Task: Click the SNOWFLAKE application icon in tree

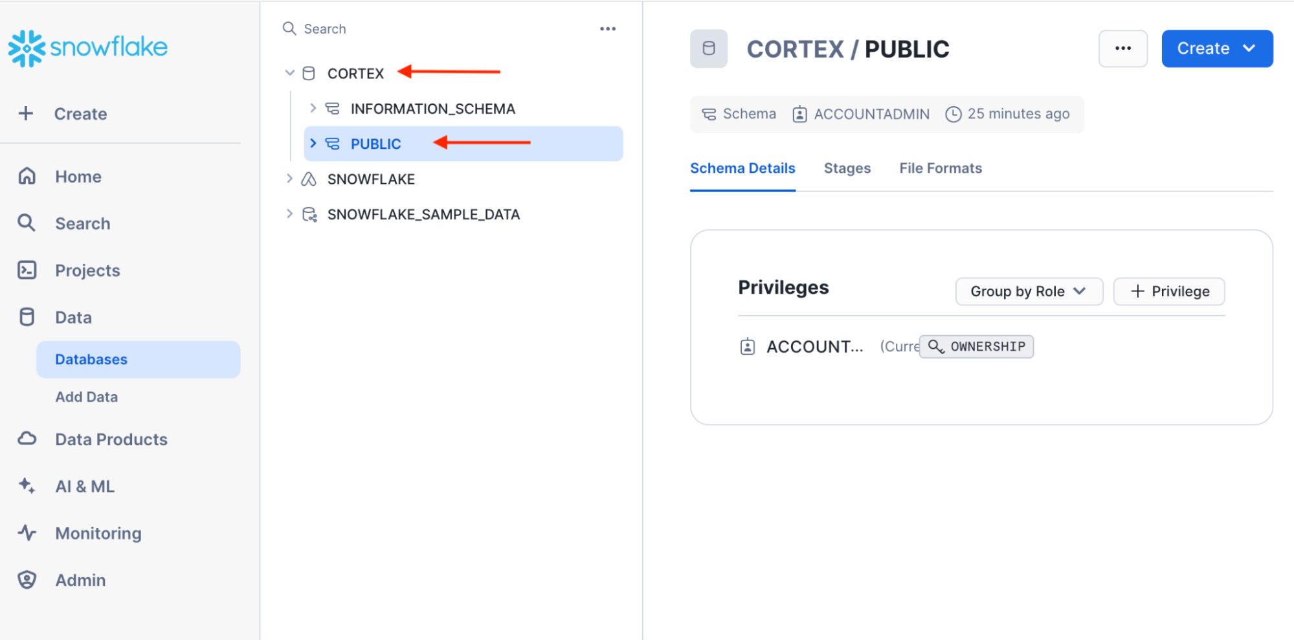Action: 309,179
